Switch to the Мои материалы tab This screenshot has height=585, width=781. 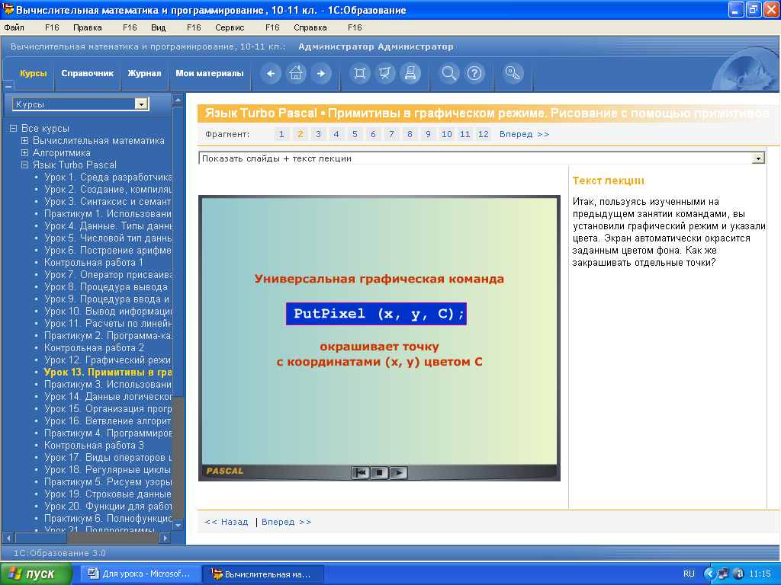[x=210, y=73]
